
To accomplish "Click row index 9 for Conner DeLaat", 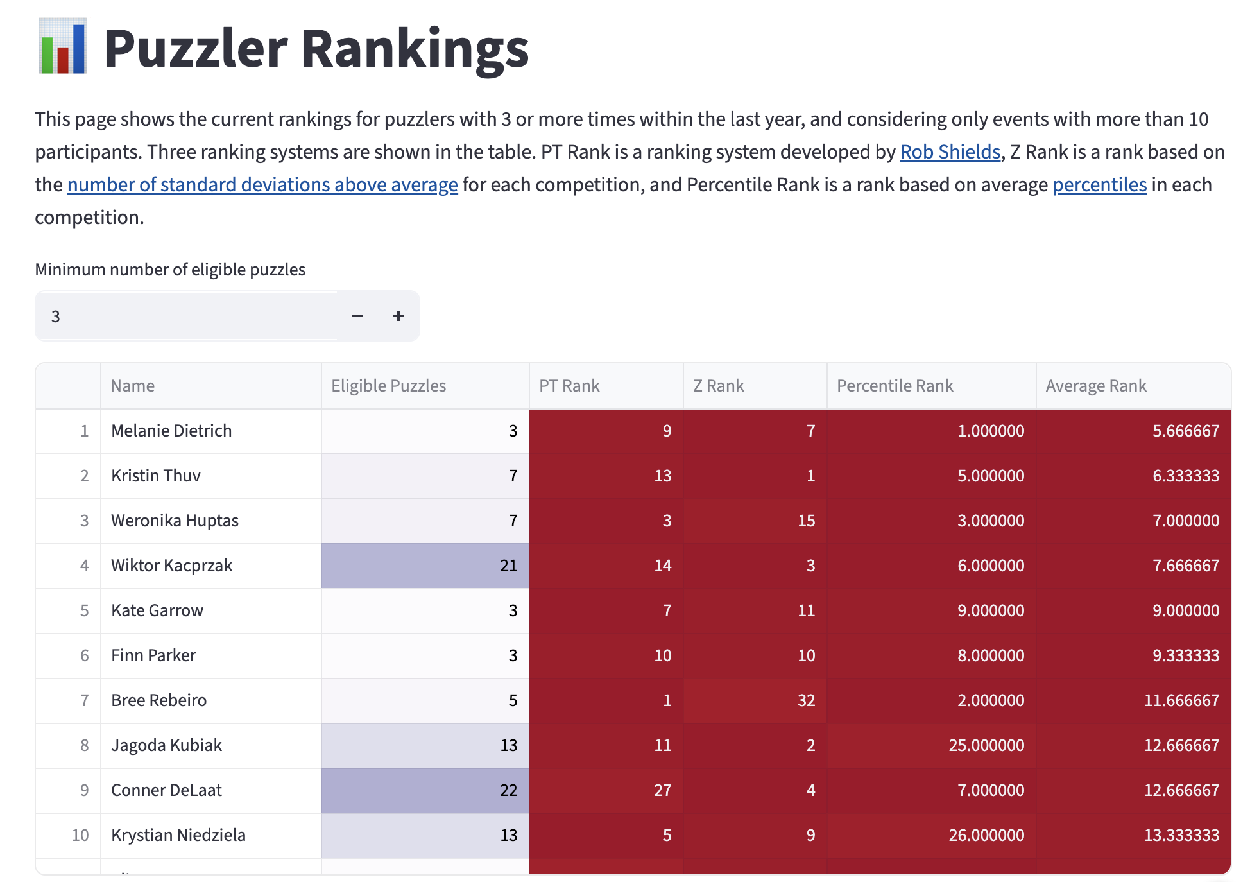I will [x=68, y=790].
